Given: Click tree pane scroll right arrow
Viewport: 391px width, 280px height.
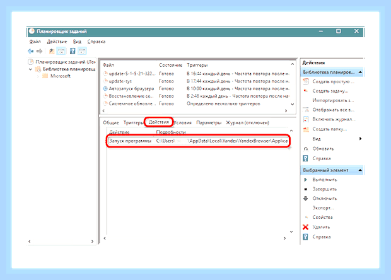Looking at the screenshot, I should [x=92, y=242].
